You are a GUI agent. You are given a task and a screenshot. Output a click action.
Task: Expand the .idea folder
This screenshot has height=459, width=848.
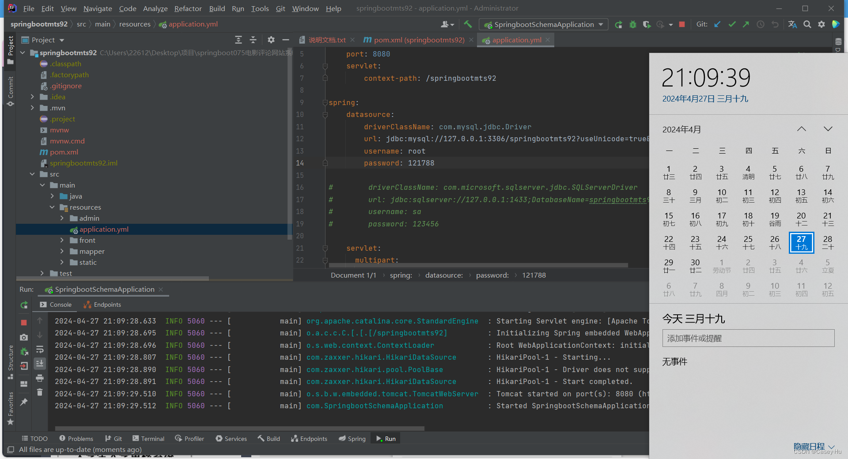pyautogui.click(x=32, y=97)
